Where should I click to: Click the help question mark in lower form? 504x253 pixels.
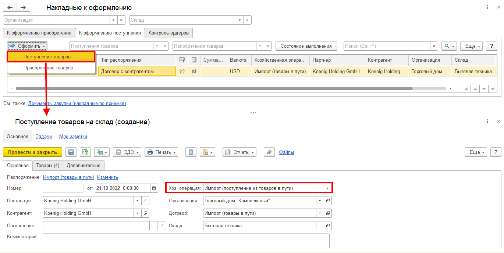point(496,152)
